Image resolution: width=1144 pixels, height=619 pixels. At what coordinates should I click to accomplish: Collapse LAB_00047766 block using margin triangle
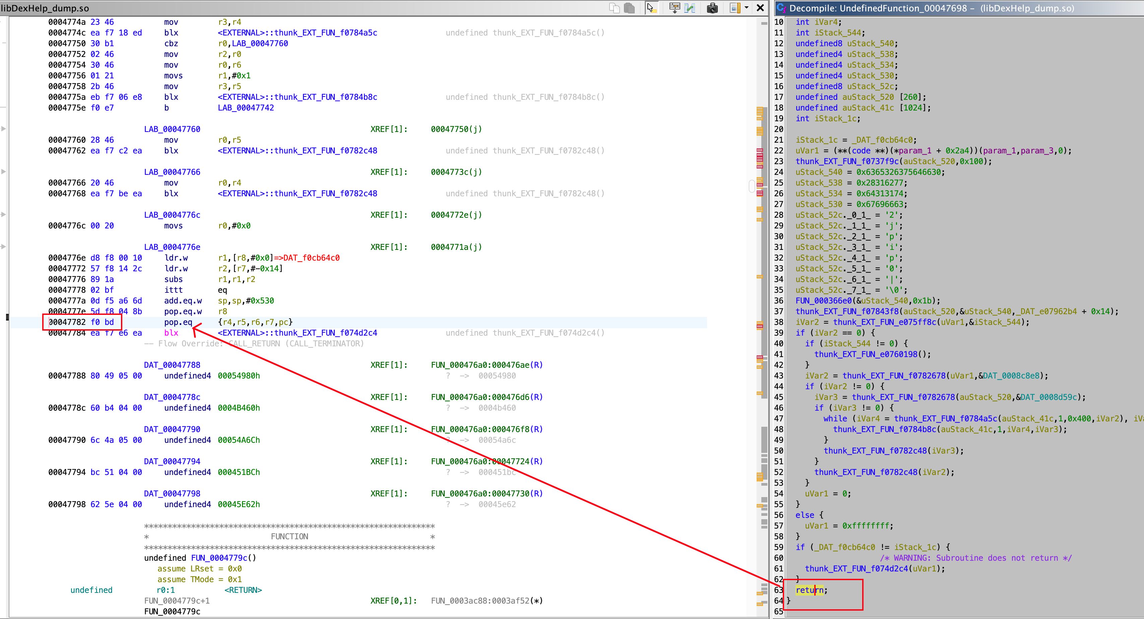pyautogui.click(x=4, y=171)
